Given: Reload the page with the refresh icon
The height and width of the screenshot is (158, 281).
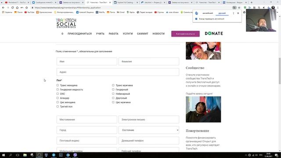Looking at the screenshot, I should click(x=13, y=8).
